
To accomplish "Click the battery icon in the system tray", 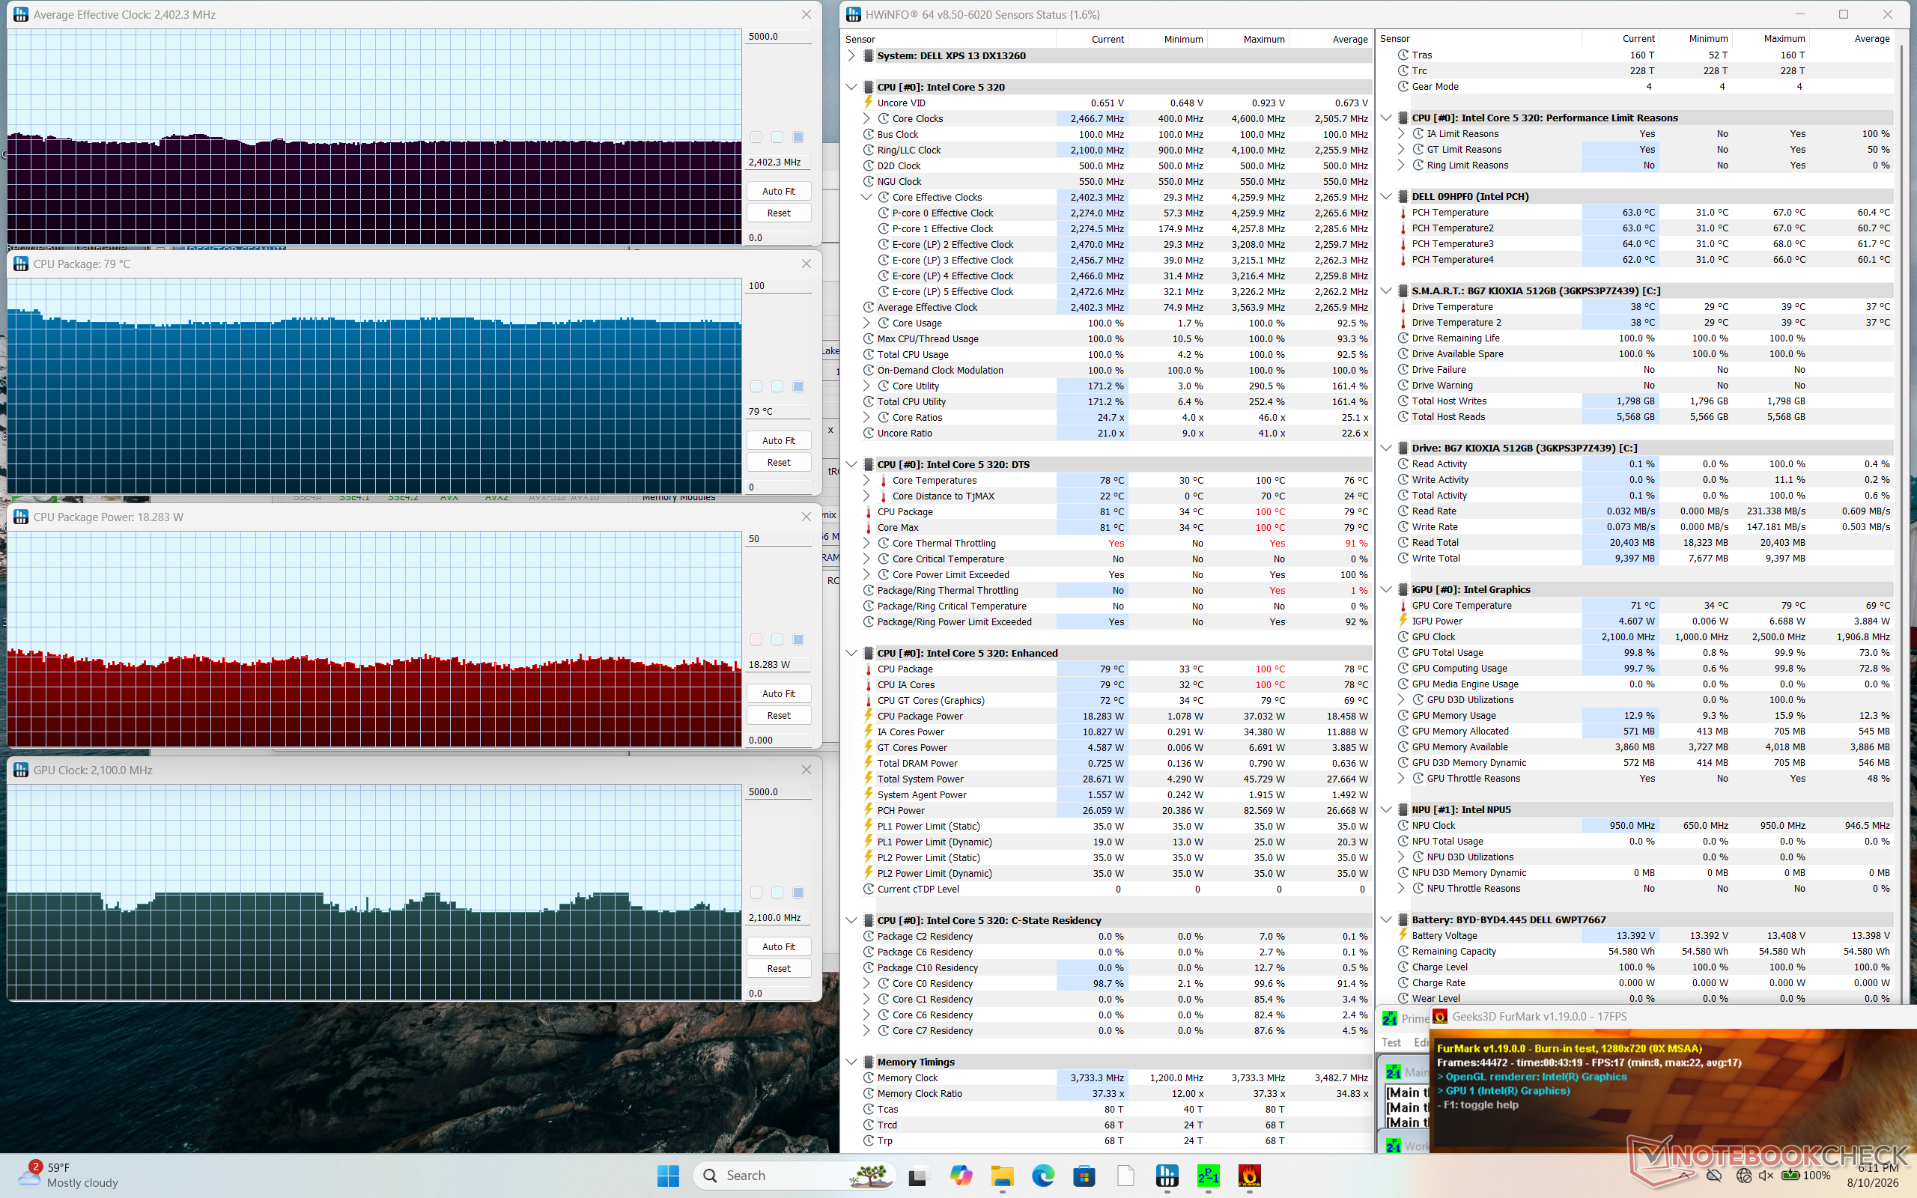I will (x=1790, y=1176).
